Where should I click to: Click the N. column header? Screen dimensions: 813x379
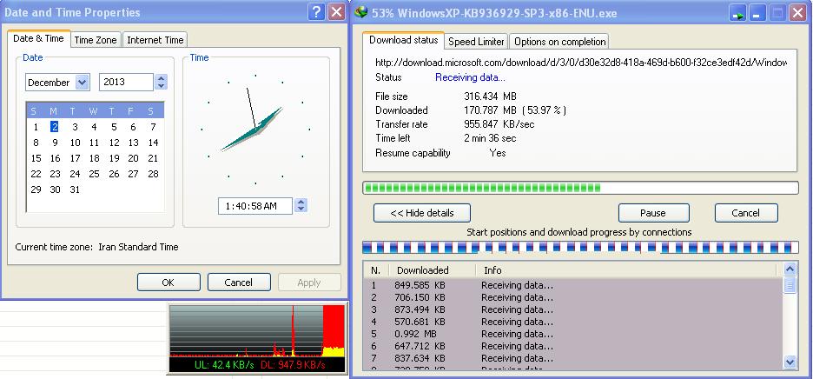[376, 270]
